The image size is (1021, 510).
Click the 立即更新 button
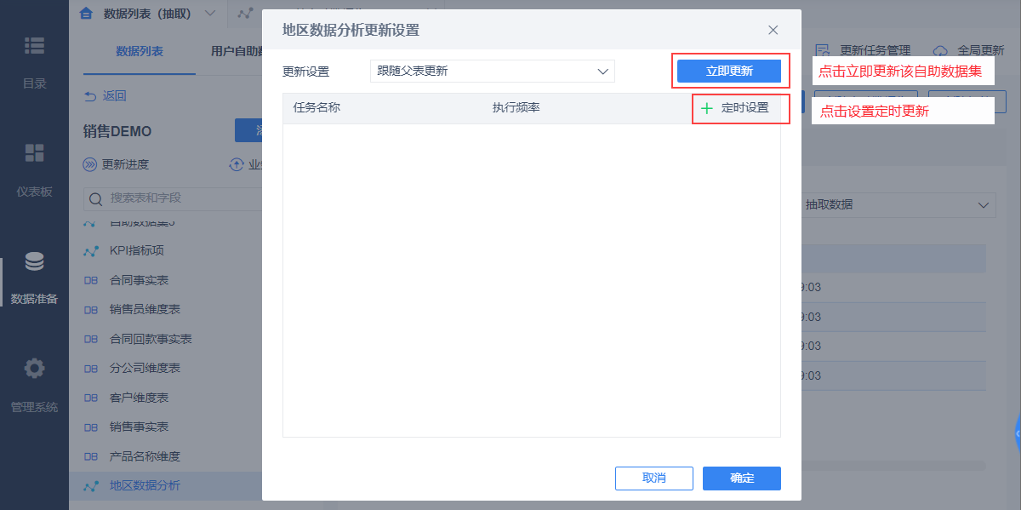729,71
